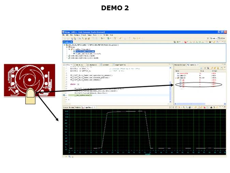Image resolution: width=230 pixels, height=173 pixels.
Task: Collapse the thread node in Debug view tree
Action: pos(69,49)
